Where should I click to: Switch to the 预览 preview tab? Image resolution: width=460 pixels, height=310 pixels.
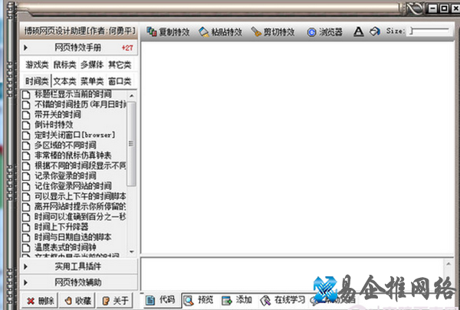pos(199,300)
